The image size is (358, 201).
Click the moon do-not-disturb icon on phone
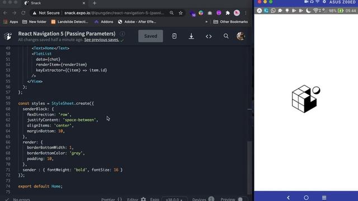click(x=308, y=11)
